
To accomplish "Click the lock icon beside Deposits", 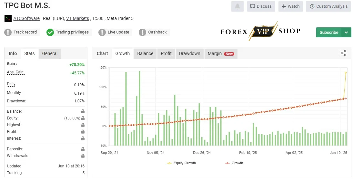I will tap(83, 149).
